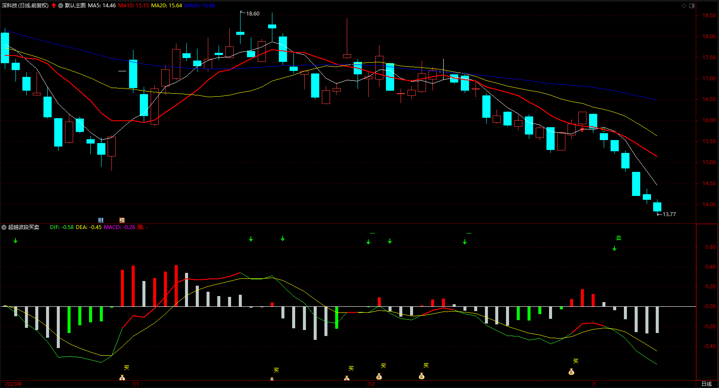Click the diamond icon at chart top right
The height and width of the screenshot is (388, 719).
point(684,6)
